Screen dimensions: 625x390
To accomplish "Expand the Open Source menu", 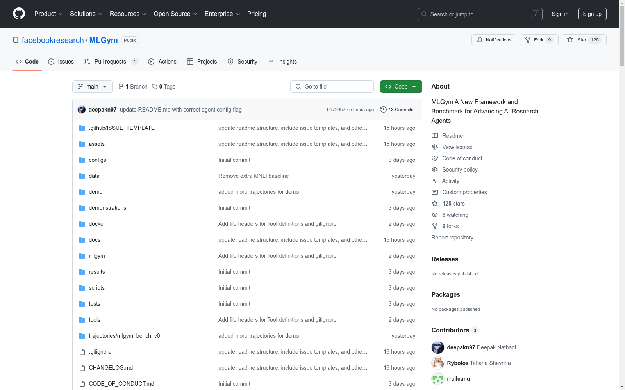I will 176,14.
